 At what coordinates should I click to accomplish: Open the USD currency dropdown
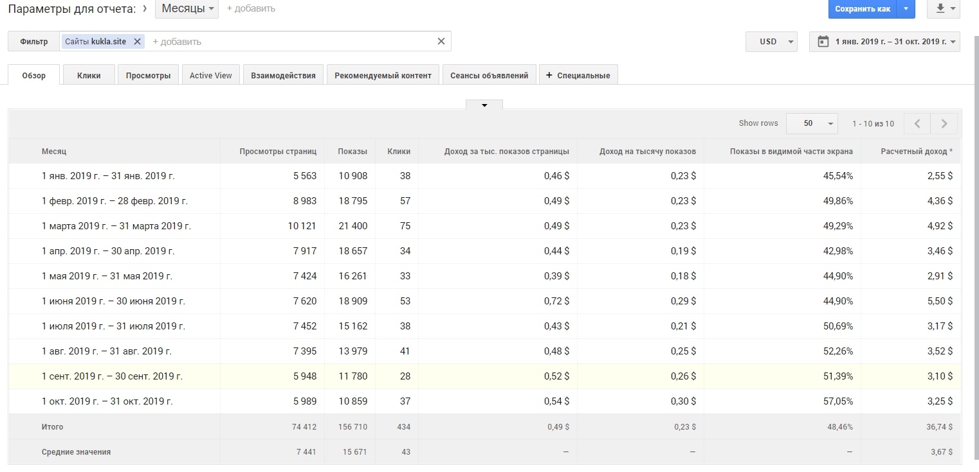coord(771,42)
